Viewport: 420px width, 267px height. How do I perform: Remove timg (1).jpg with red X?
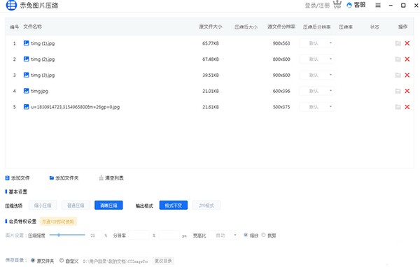tap(407, 43)
